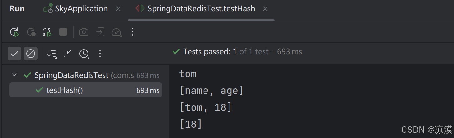Toggle Show Passed tests filter
The height and width of the screenshot is (138, 454).
tap(14, 54)
